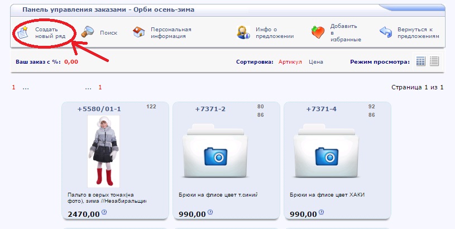The height and width of the screenshot is (229, 455).
Task: Switch to list view mode icon
Action: coord(434,61)
